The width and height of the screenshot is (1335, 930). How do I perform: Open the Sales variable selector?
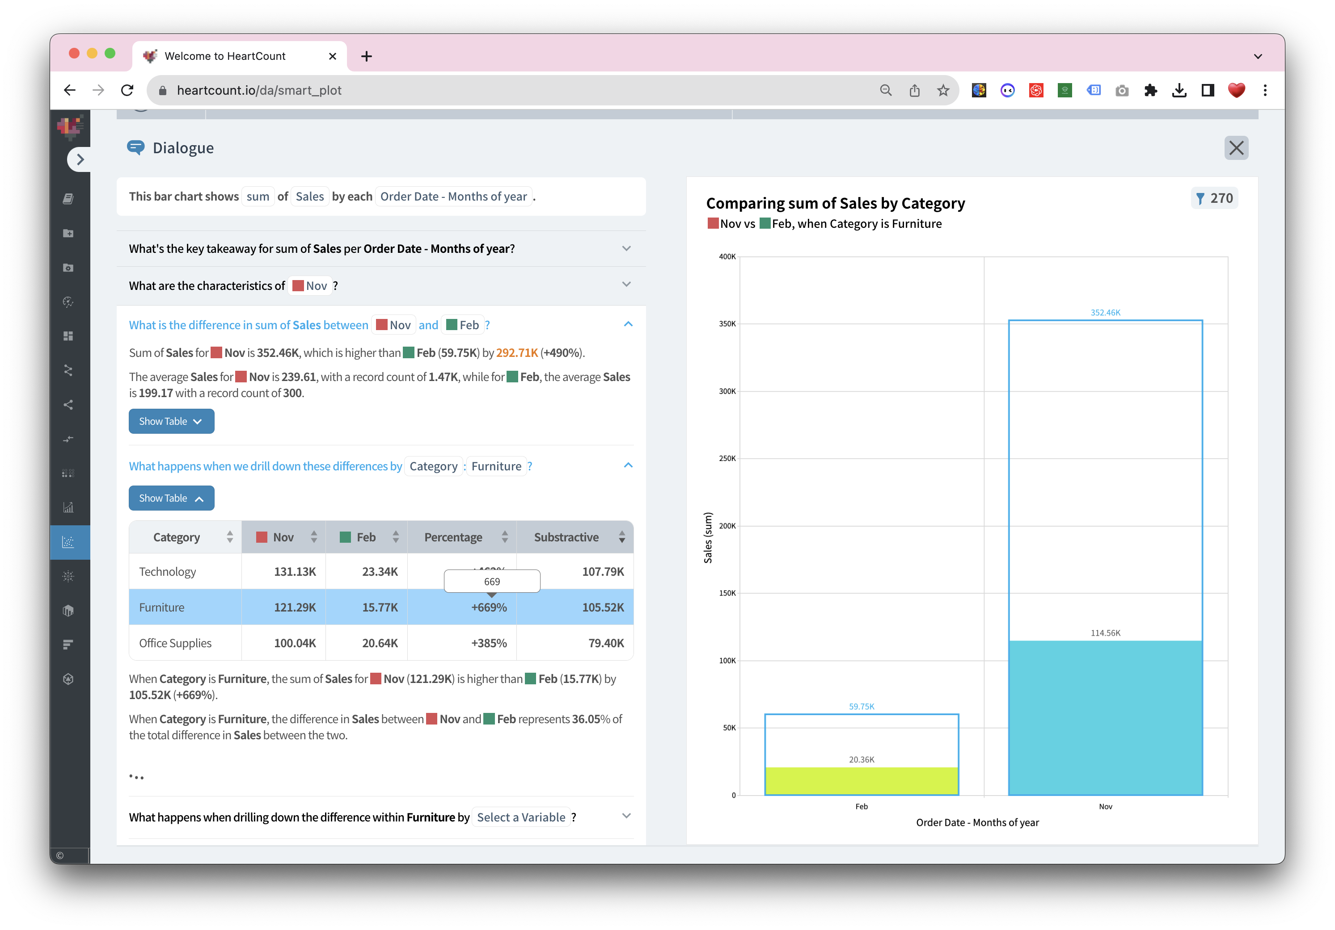point(309,197)
